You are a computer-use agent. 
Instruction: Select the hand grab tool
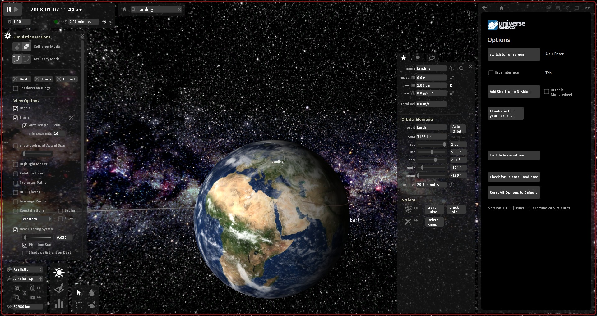(92, 292)
